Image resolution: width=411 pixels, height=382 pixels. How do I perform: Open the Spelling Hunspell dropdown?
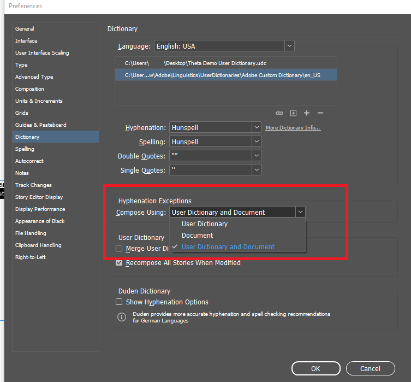[x=257, y=142]
